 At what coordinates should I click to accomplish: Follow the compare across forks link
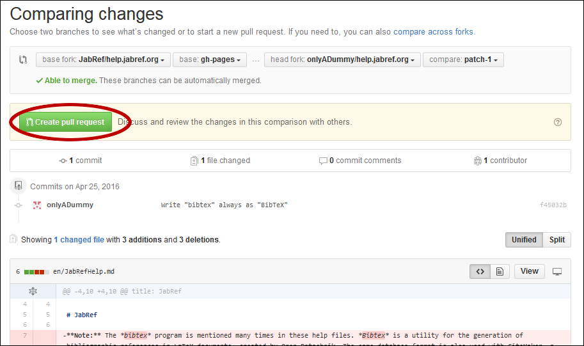(x=433, y=31)
